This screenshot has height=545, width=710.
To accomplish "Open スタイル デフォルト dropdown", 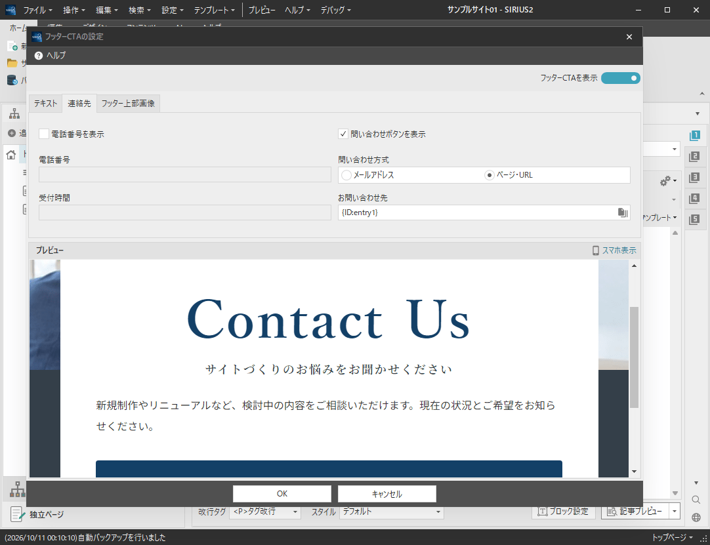I will coord(391,512).
